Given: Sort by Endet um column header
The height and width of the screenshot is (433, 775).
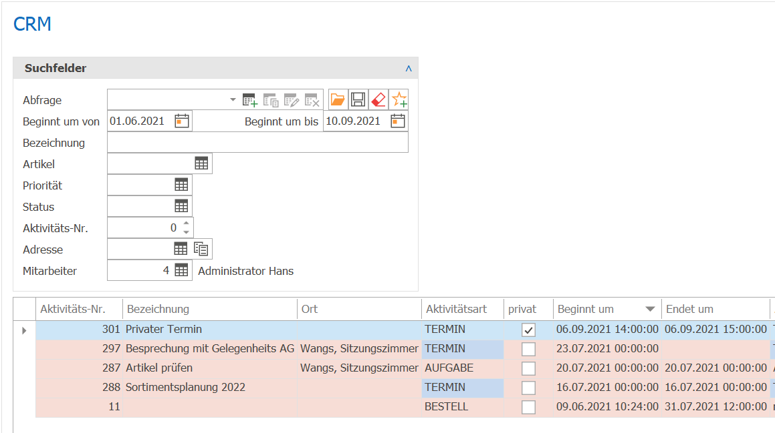Looking at the screenshot, I should click(x=715, y=309).
